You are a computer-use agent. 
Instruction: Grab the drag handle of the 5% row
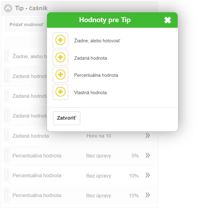[6, 156]
